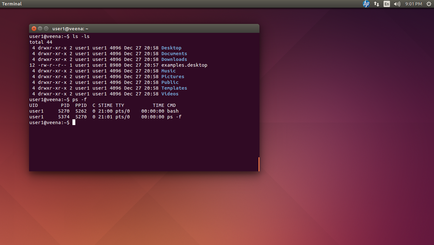This screenshot has height=245, width=434.
Task: Click the Templates directory name
Action: pyautogui.click(x=174, y=88)
